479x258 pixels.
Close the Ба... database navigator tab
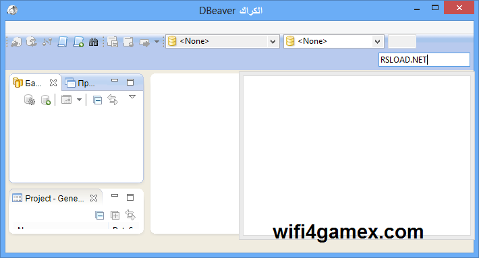53,83
